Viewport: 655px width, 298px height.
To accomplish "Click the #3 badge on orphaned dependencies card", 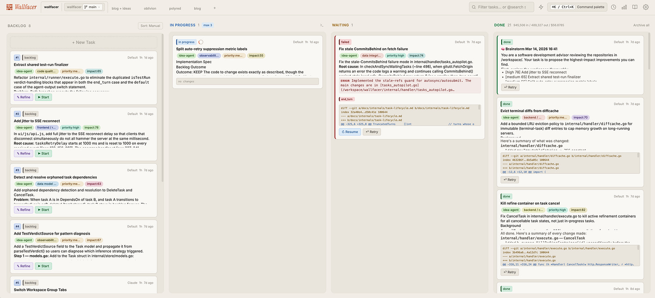I will click(17, 170).
